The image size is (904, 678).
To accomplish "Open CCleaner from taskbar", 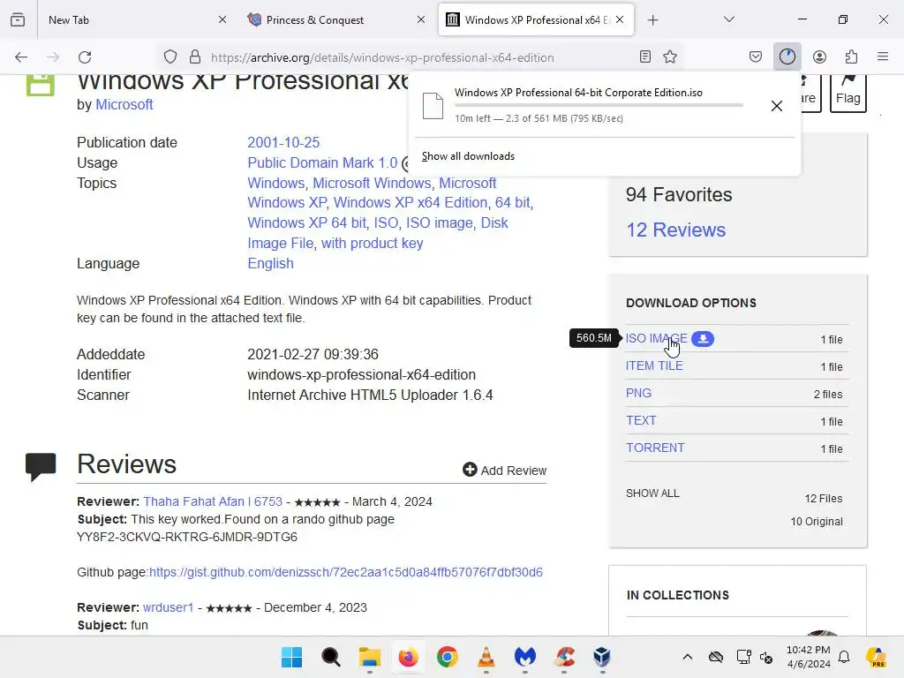I will point(564,657).
